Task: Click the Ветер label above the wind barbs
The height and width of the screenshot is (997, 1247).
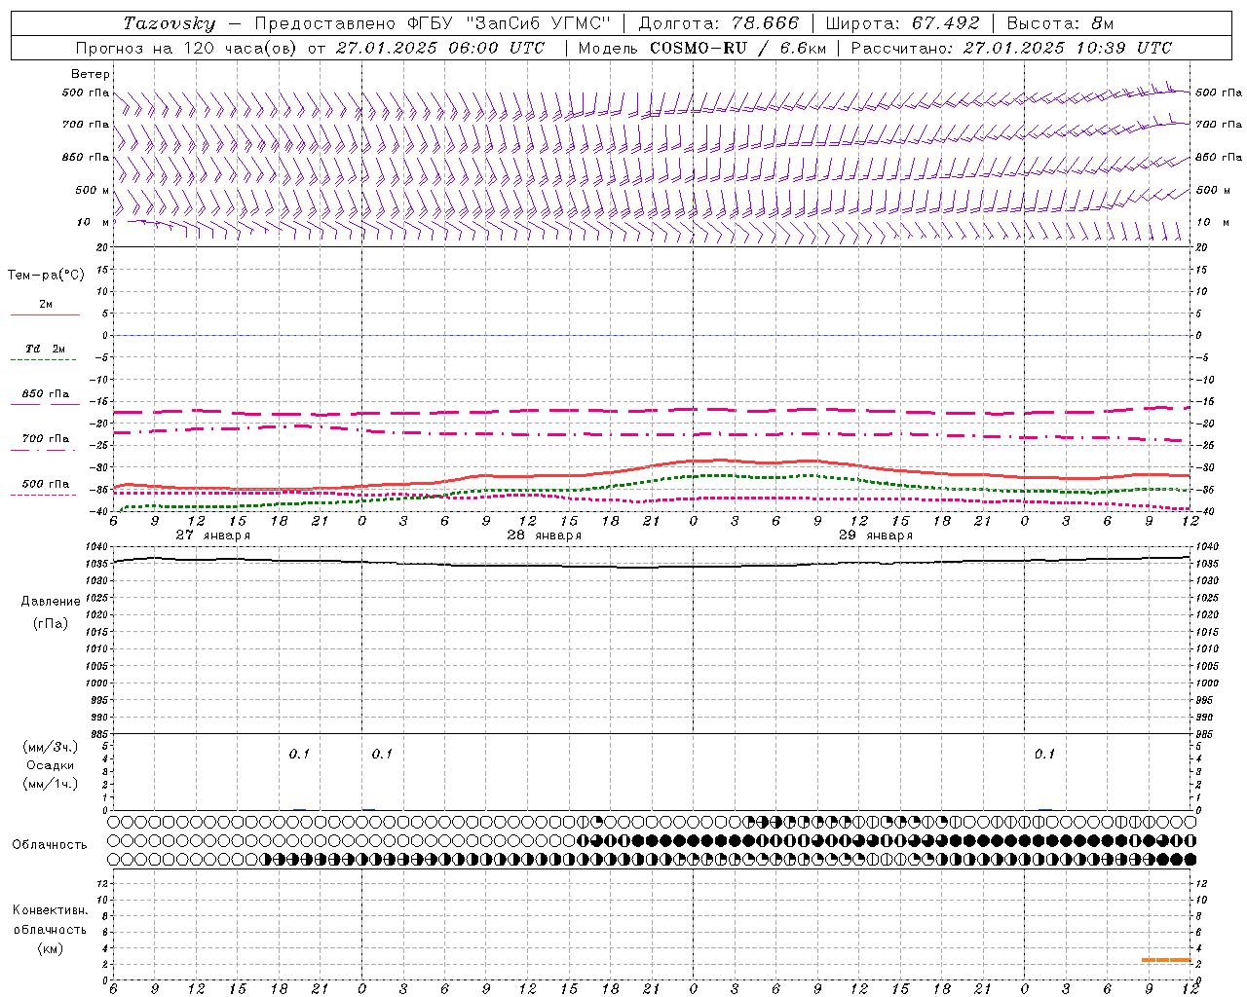Action: 91,74
